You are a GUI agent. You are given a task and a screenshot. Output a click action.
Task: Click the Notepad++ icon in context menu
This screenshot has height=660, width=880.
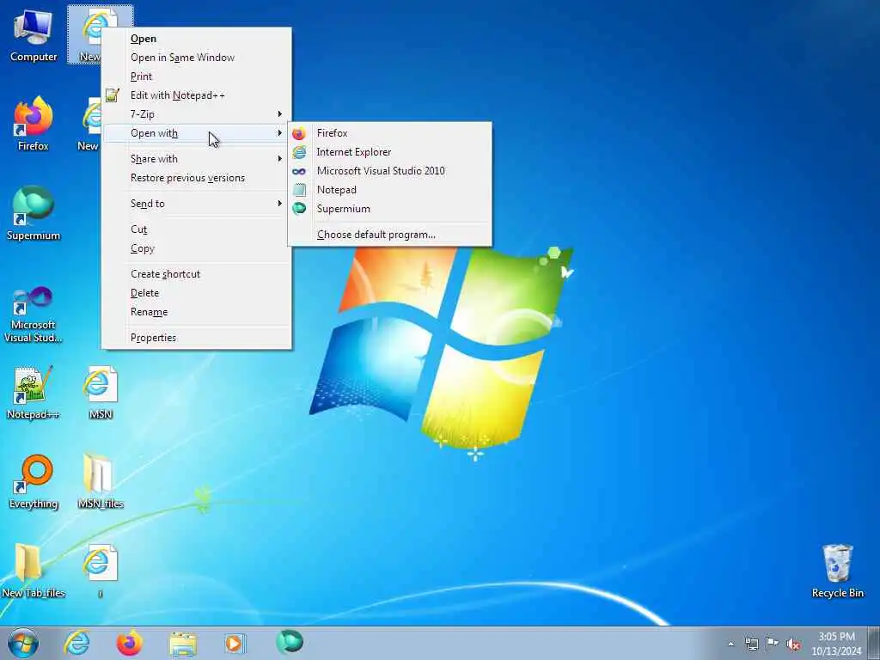pos(113,95)
